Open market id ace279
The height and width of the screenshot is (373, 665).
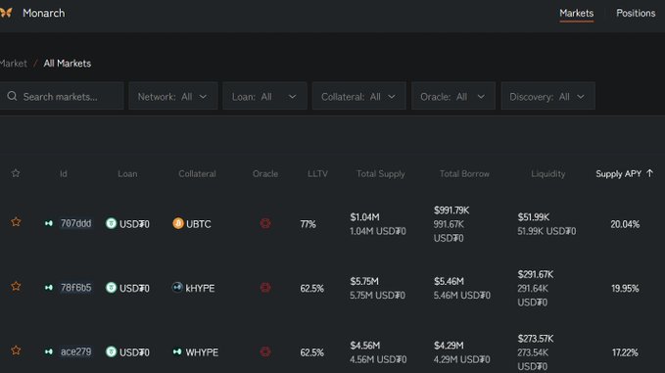tap(76, 351)
